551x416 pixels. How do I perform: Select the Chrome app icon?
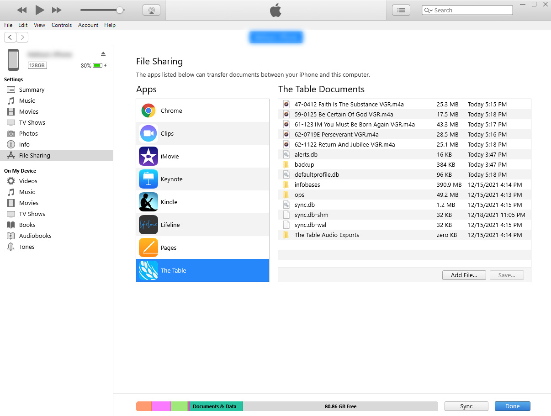[x=148, y=111]
